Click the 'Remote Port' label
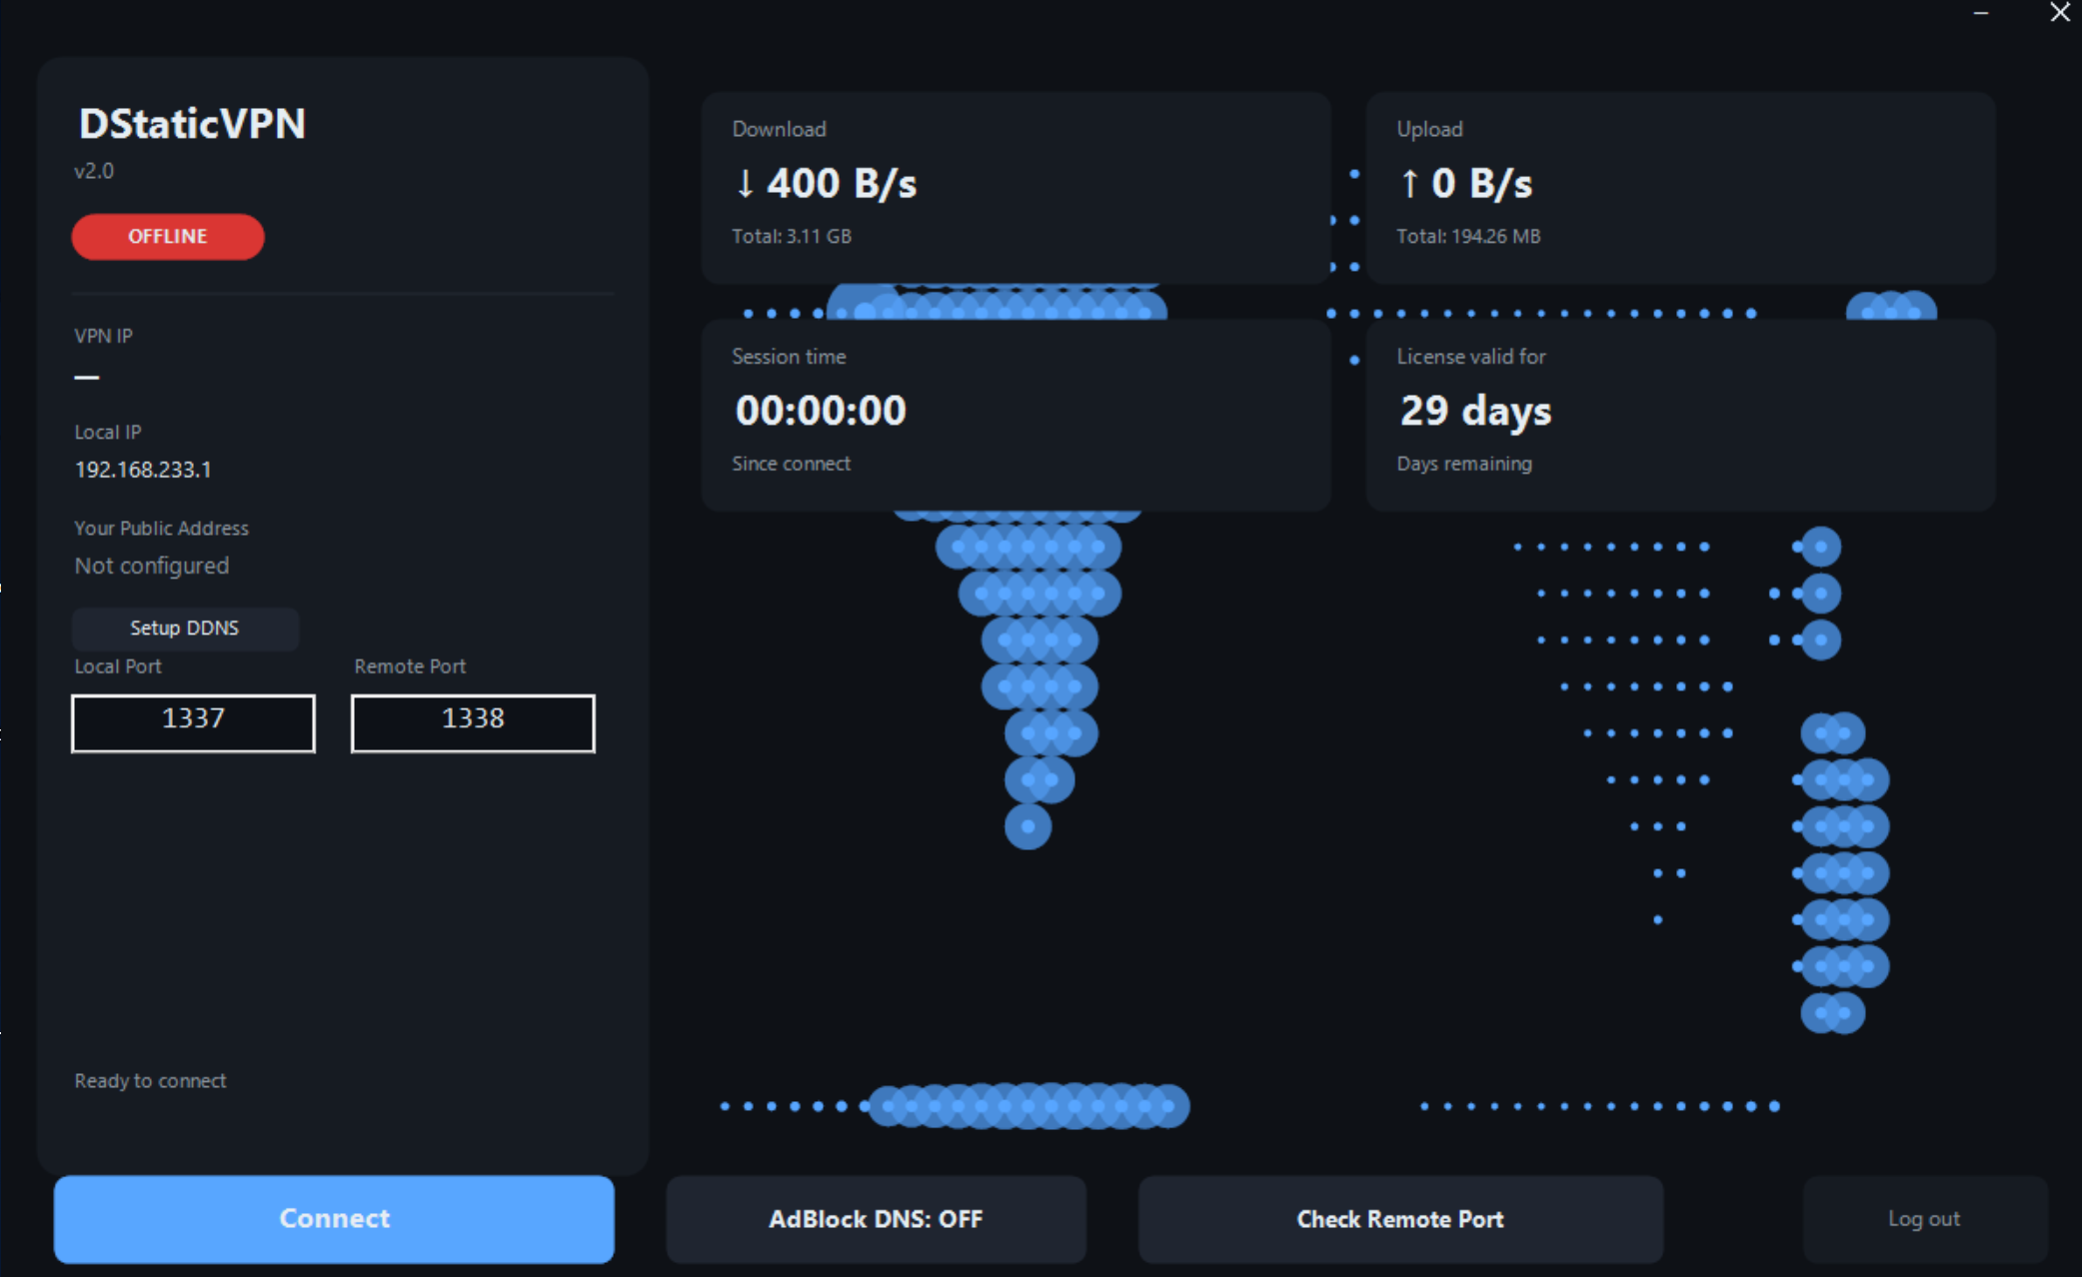2082x1277 pixels. pos(410,666)
